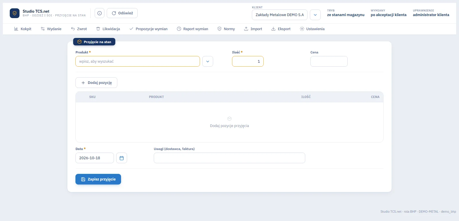459x221 pixels.
Task: Click the SKU column header
Action: pyautogui.click(x=92, y=97)
